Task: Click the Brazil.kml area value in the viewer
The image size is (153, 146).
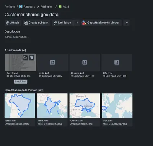Action: [18, 124]
